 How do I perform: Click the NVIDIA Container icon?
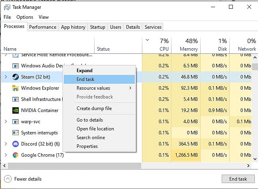tap(16, 110)
